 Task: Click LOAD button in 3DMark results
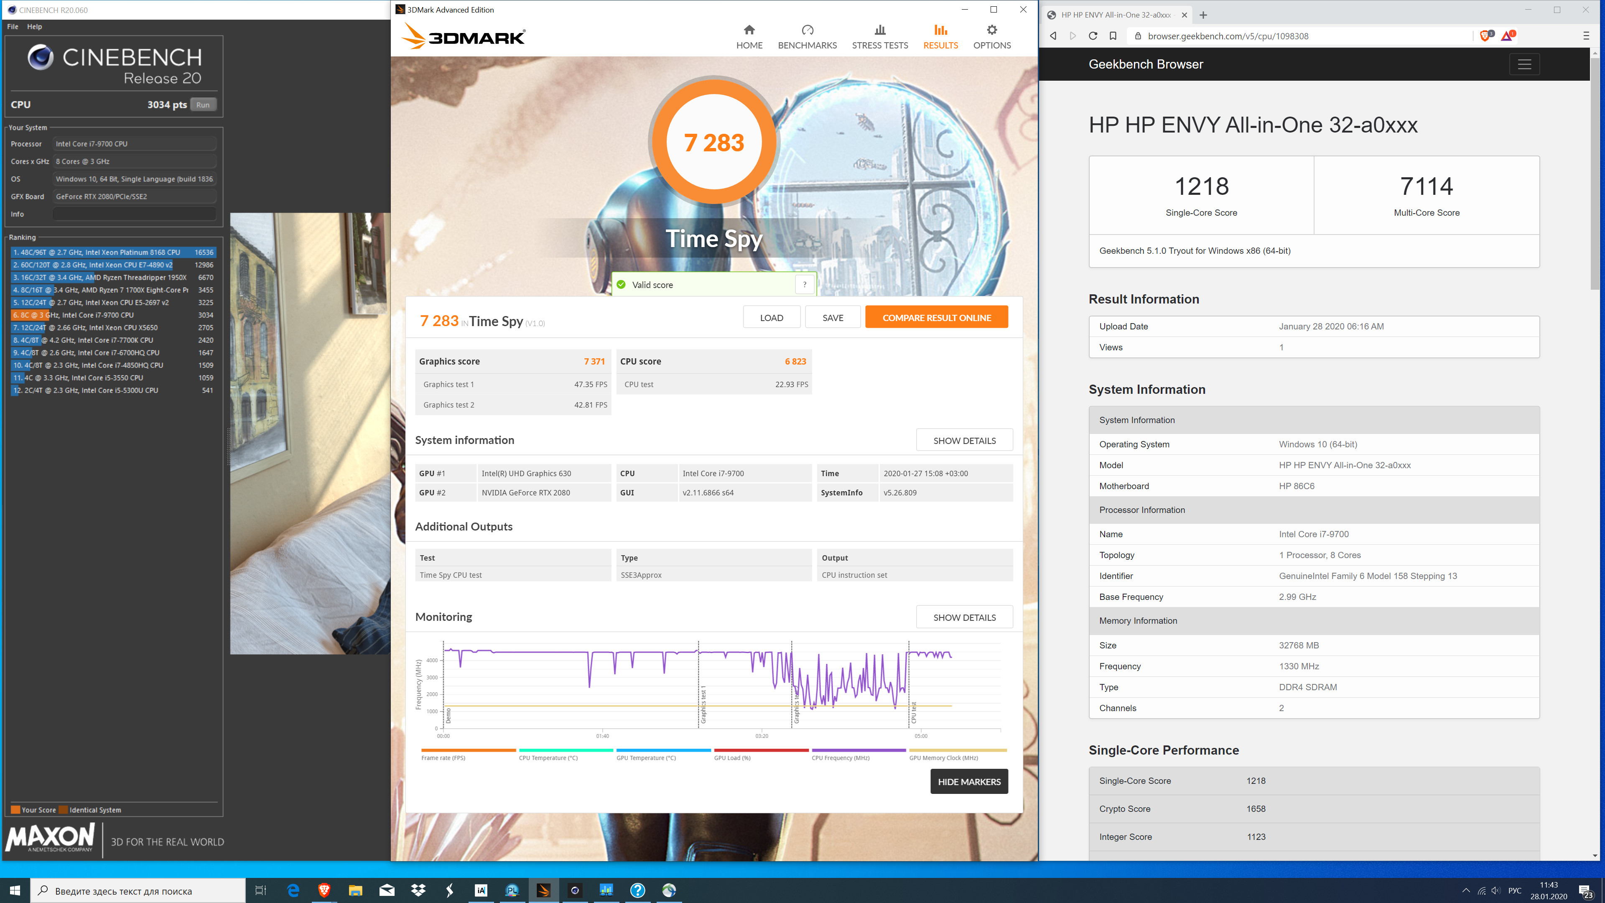(x=771, y=317)
